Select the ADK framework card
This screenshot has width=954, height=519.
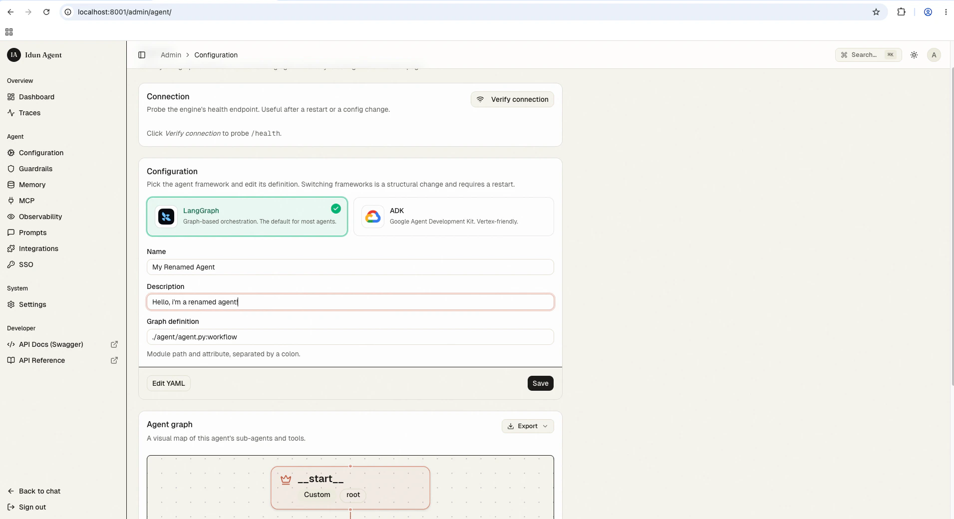coord(453,217)
